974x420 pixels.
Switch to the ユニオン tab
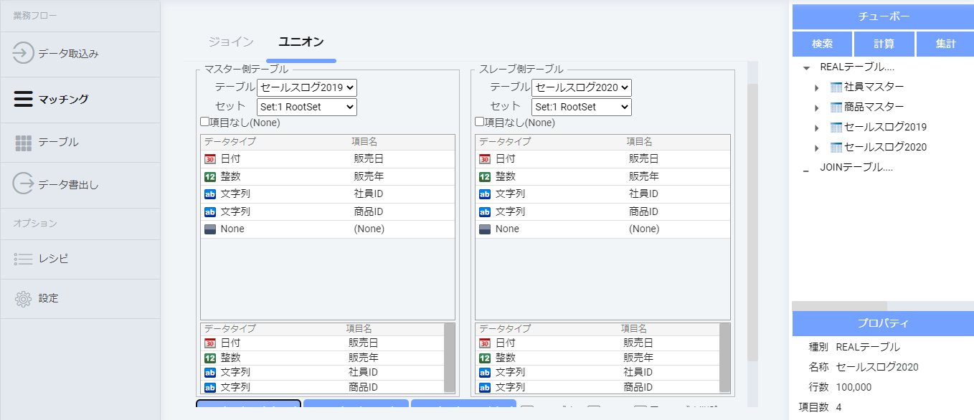(x=301, y=42)
